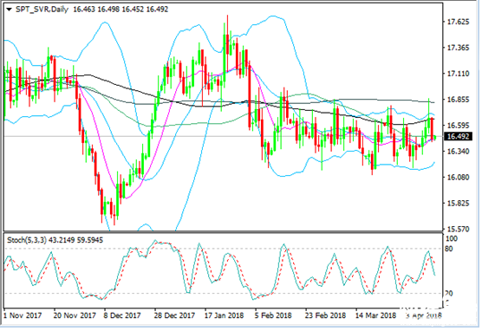Click the 17 Jan 2018 date label
The height and width of the screenshot is (331, 482).
224,315
